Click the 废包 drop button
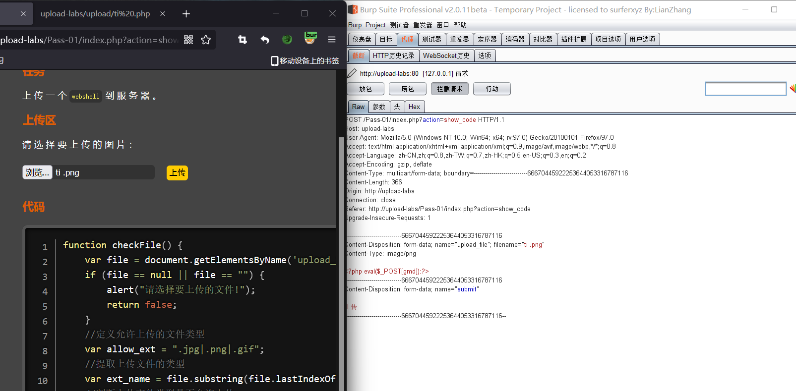 pyautogui.click(x=408, y=89)
